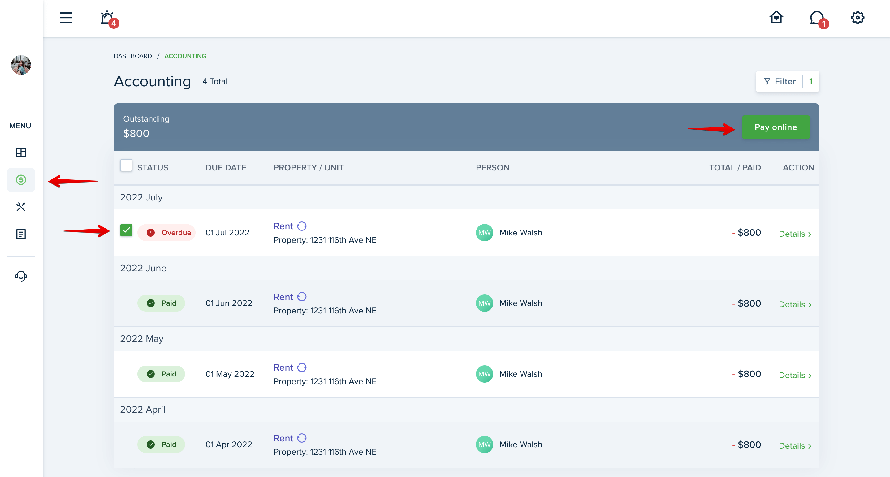Click the maintenance wrench icon
Image resolution: width=890 pixels, height=477 pixels.
click(21, 207)
